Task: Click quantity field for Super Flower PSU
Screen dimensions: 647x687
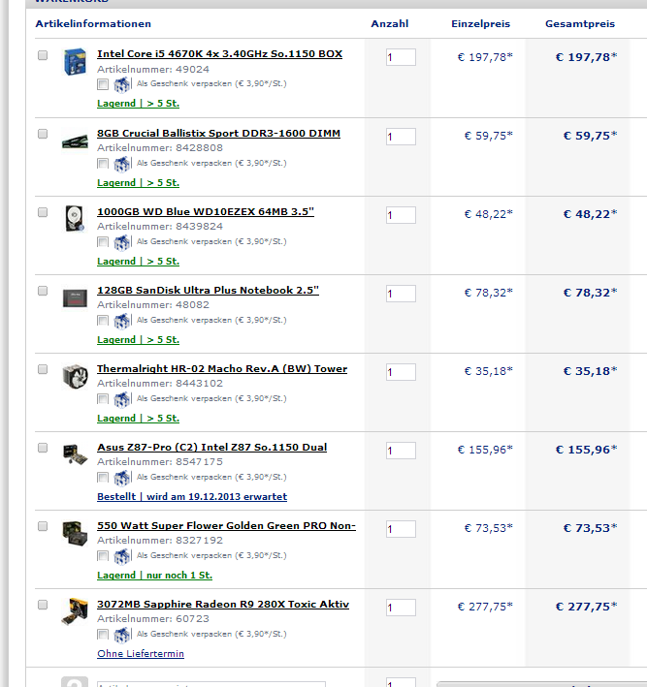Action: coord(401,529)
